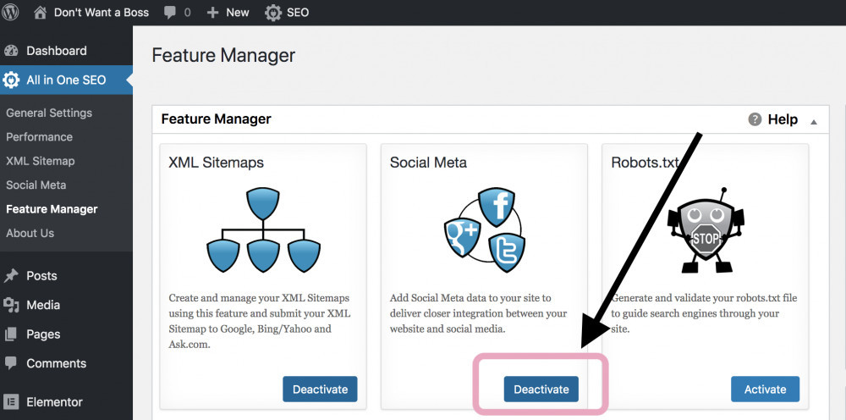This screenshot has height=420, width=846.
Task: Open the About Us submenu
Action: tap(30, 233)
